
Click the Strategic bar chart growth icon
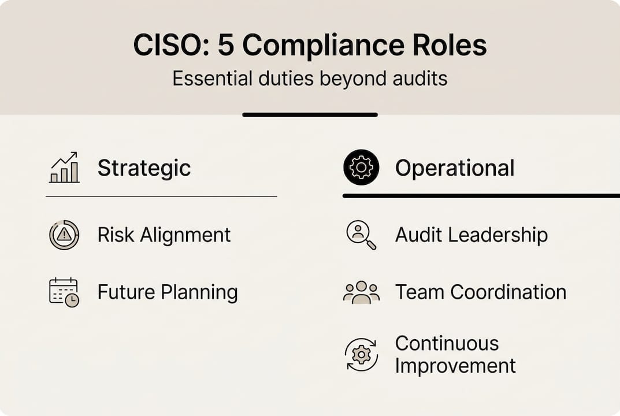[64, 168]
